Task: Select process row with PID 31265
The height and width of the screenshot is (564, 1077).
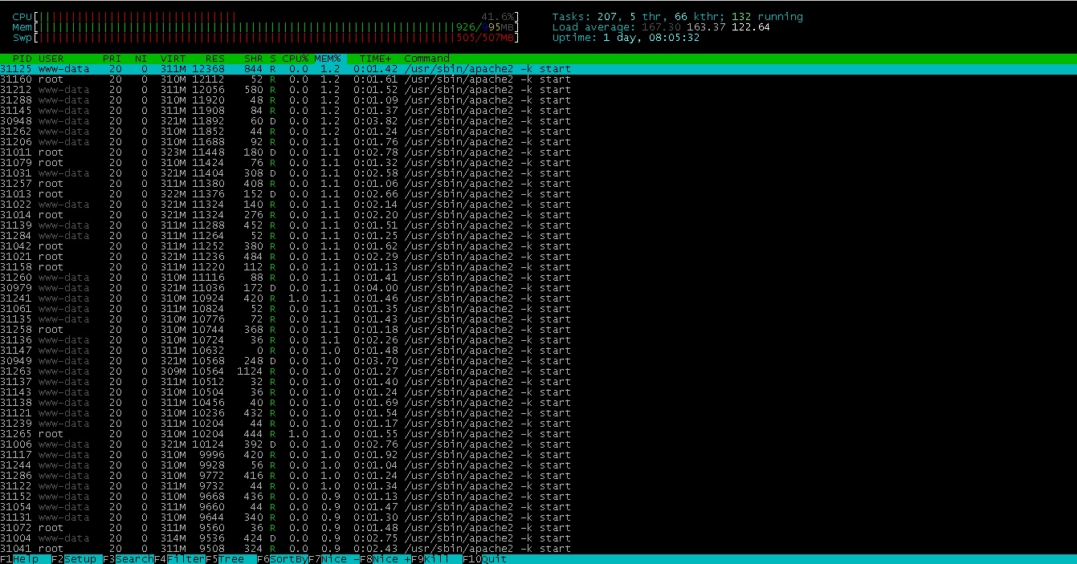Action: (538, 434)
